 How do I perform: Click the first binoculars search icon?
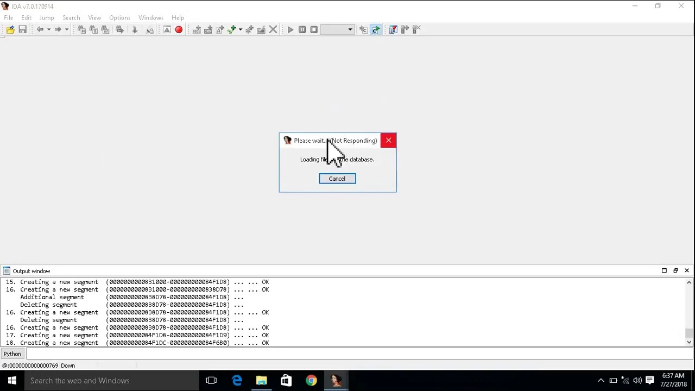(x=81, y=30)
